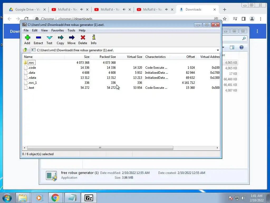Click the scroll left arrow in 7-Zip
The image size is (270, 203).
25,148
